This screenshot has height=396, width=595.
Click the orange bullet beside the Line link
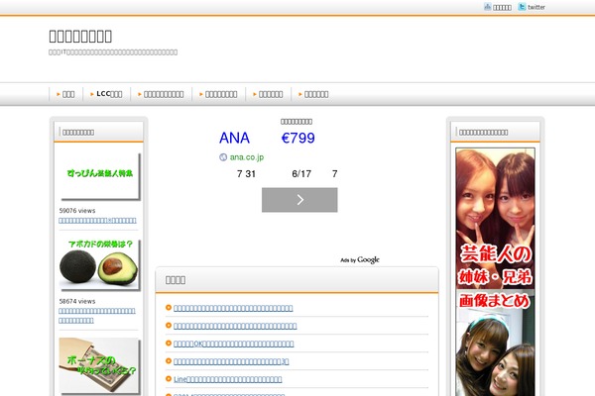pos(169,379)
